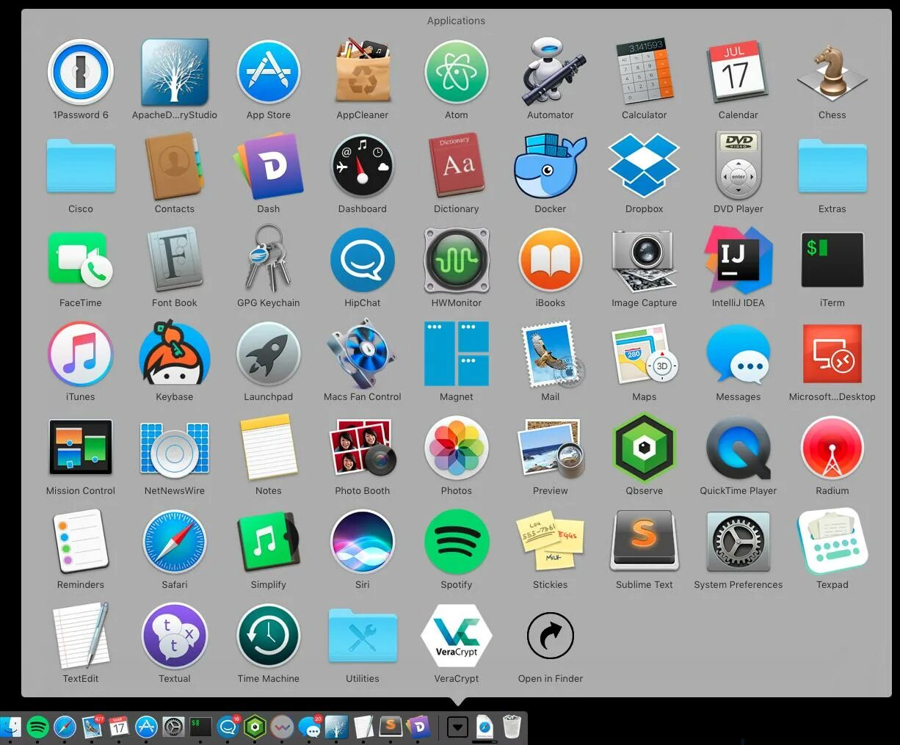
Task: Start FaceTime from the grid
Action: [81, 261]
